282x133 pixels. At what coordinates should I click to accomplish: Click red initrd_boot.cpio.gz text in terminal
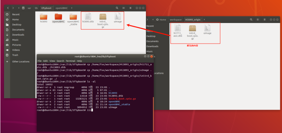click(122, 99)
